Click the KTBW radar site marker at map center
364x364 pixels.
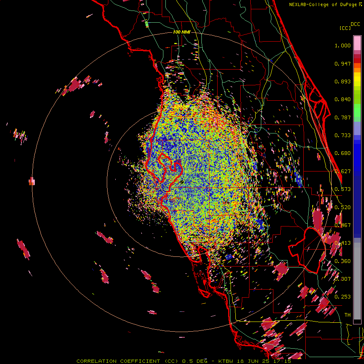pos(182,182)
